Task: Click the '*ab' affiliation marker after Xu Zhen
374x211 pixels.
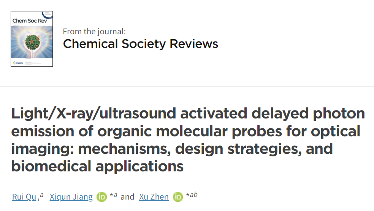Action: (x=192, y=195)
